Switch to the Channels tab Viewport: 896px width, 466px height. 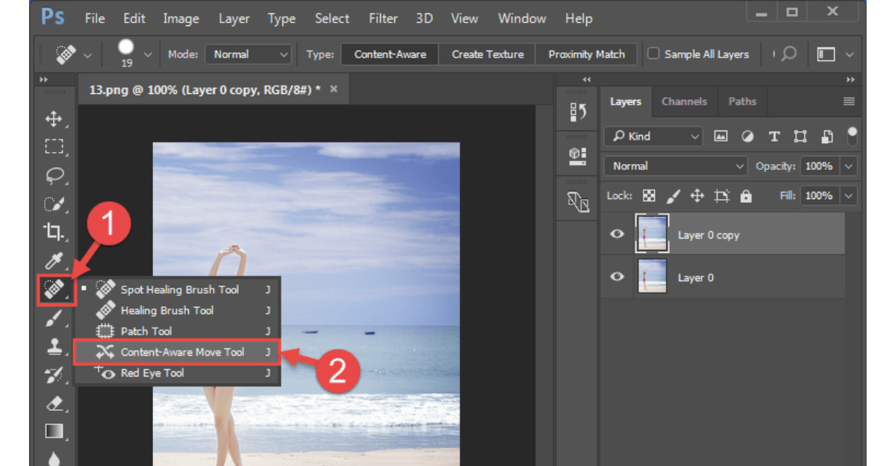[x=684, y=101]
